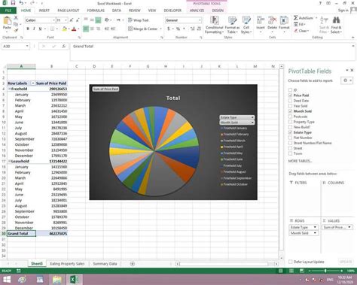
Task: Open Cell Styles gallery
Action: point(246,25)
